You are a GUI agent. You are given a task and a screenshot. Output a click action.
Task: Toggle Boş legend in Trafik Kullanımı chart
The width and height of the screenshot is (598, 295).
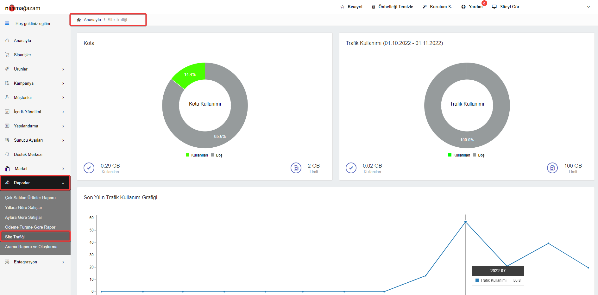[479, 155]
